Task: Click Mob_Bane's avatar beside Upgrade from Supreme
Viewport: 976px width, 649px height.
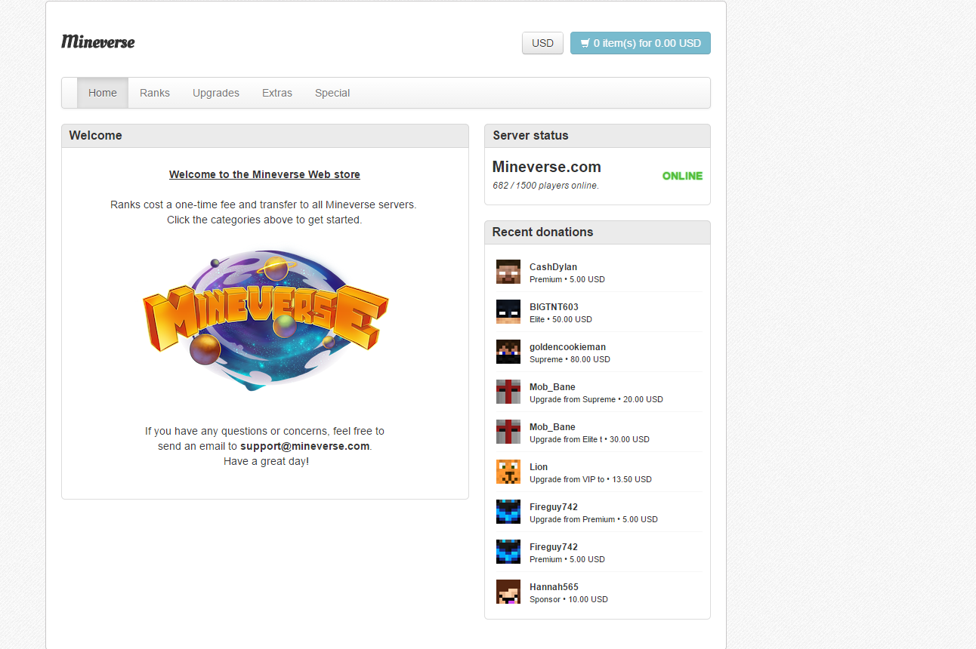Action: (508, 392)
